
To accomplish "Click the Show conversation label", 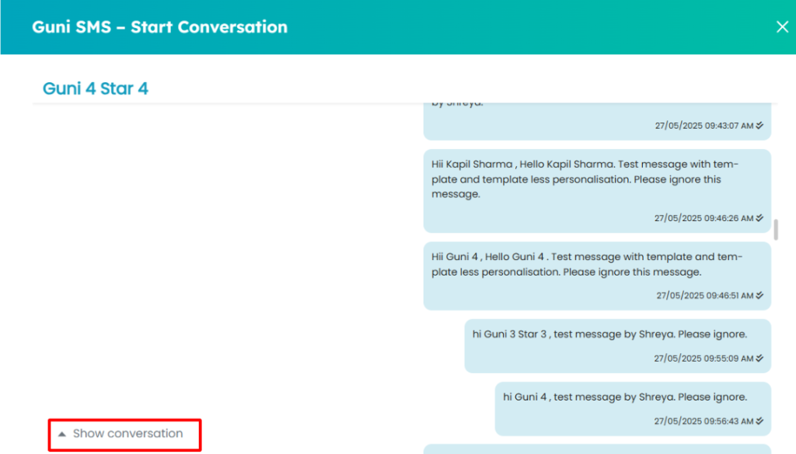I will (127, 433).
